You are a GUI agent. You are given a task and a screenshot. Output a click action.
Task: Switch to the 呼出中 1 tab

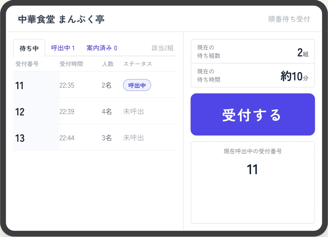(x=63, y=48)
